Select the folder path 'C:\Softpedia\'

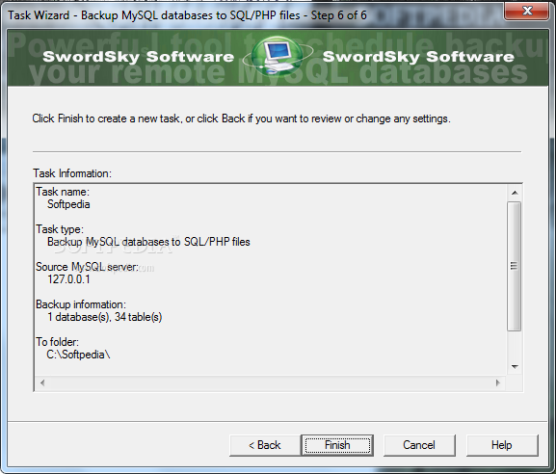click(78, 355)
